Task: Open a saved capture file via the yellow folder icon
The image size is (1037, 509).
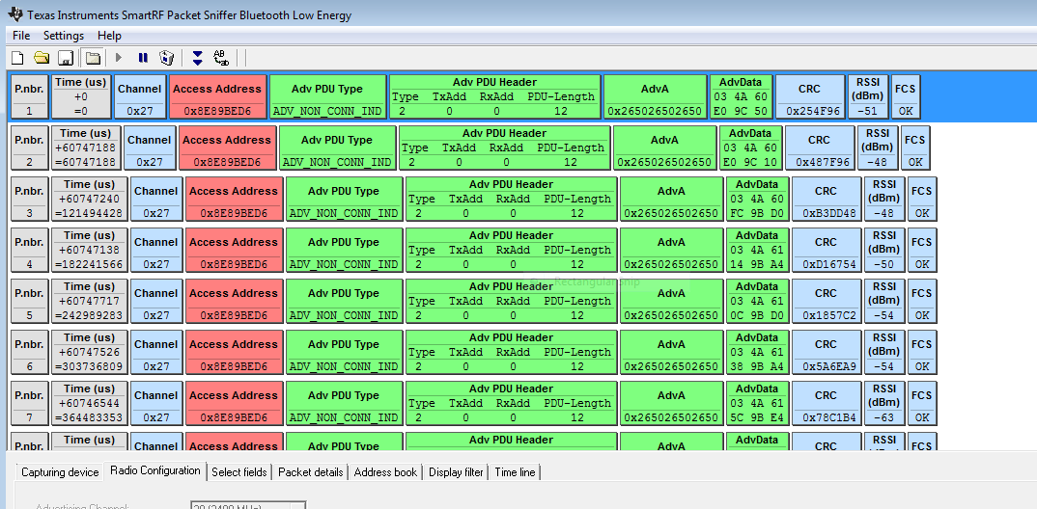Action: point(42,58)
